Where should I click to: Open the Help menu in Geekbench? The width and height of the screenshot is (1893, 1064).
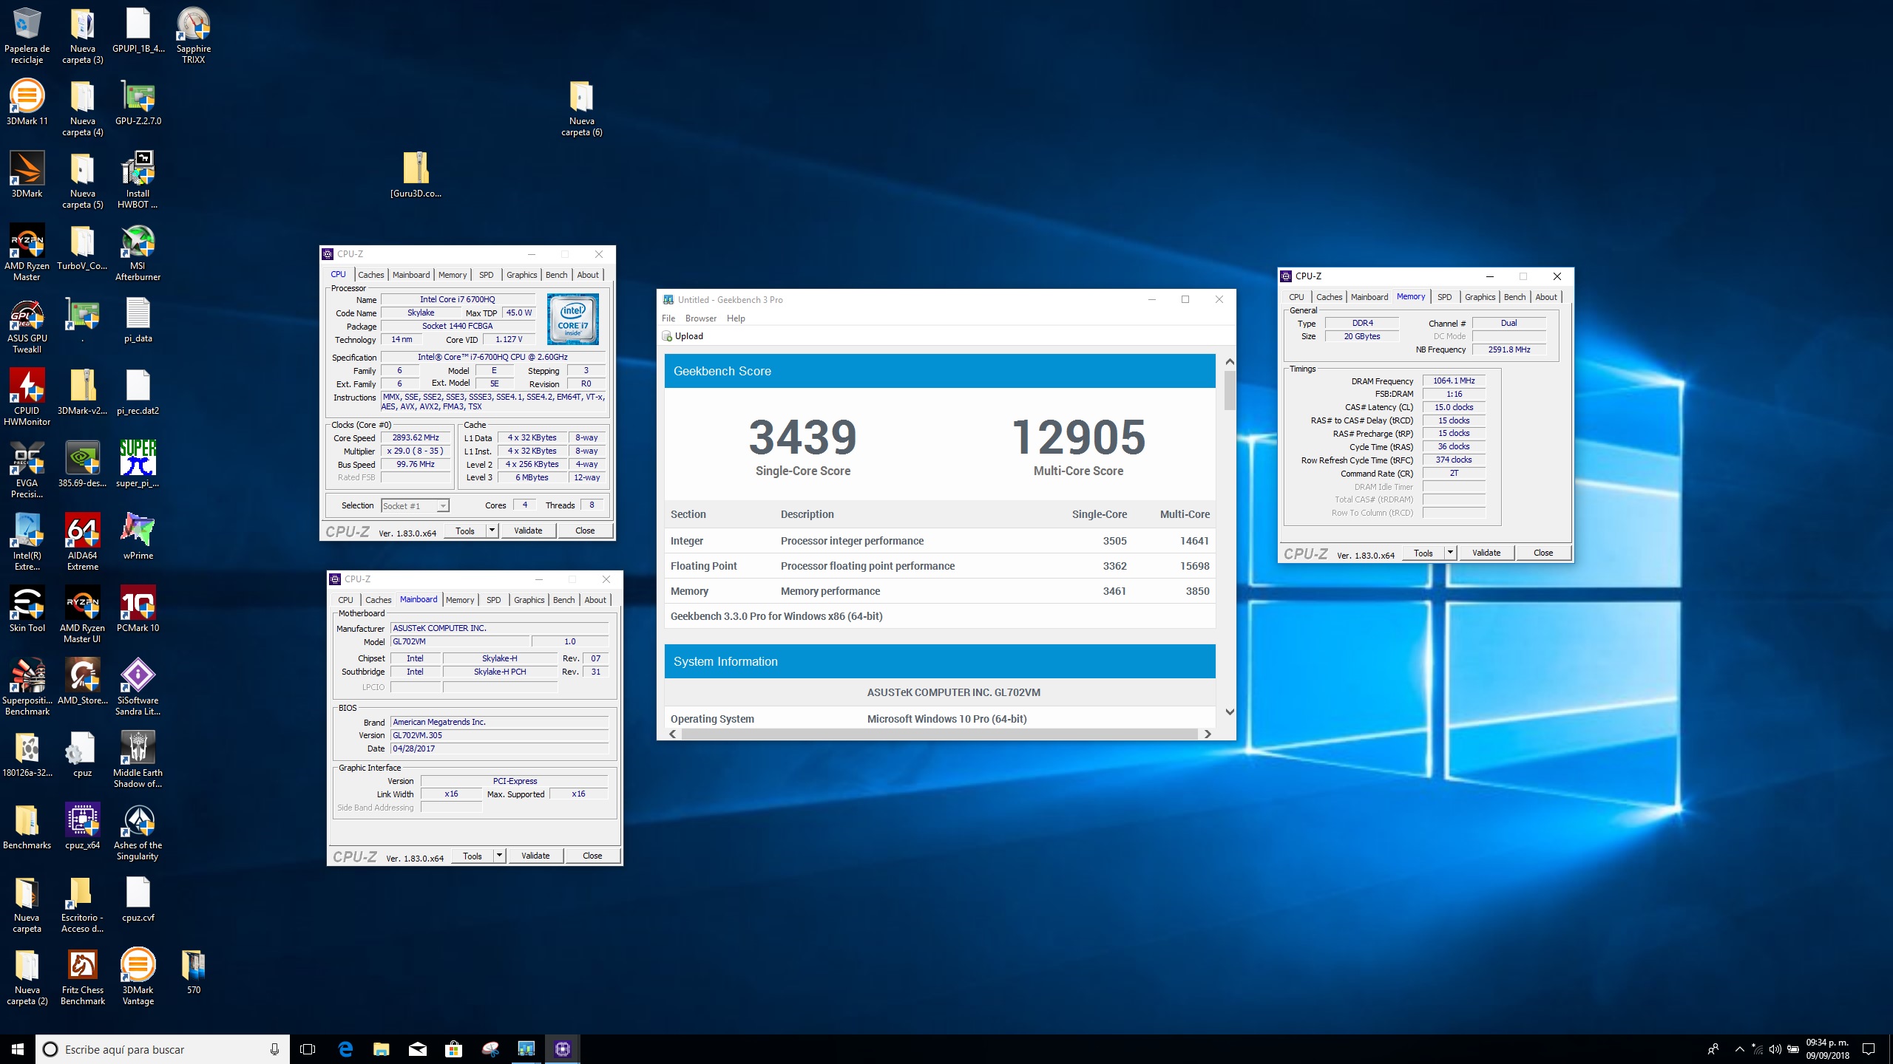click(x=736, y=318)
